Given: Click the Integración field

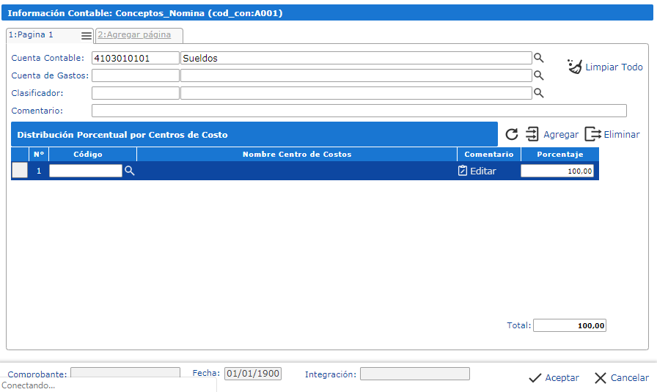Looking at the screenshot, I should [415, 374].
